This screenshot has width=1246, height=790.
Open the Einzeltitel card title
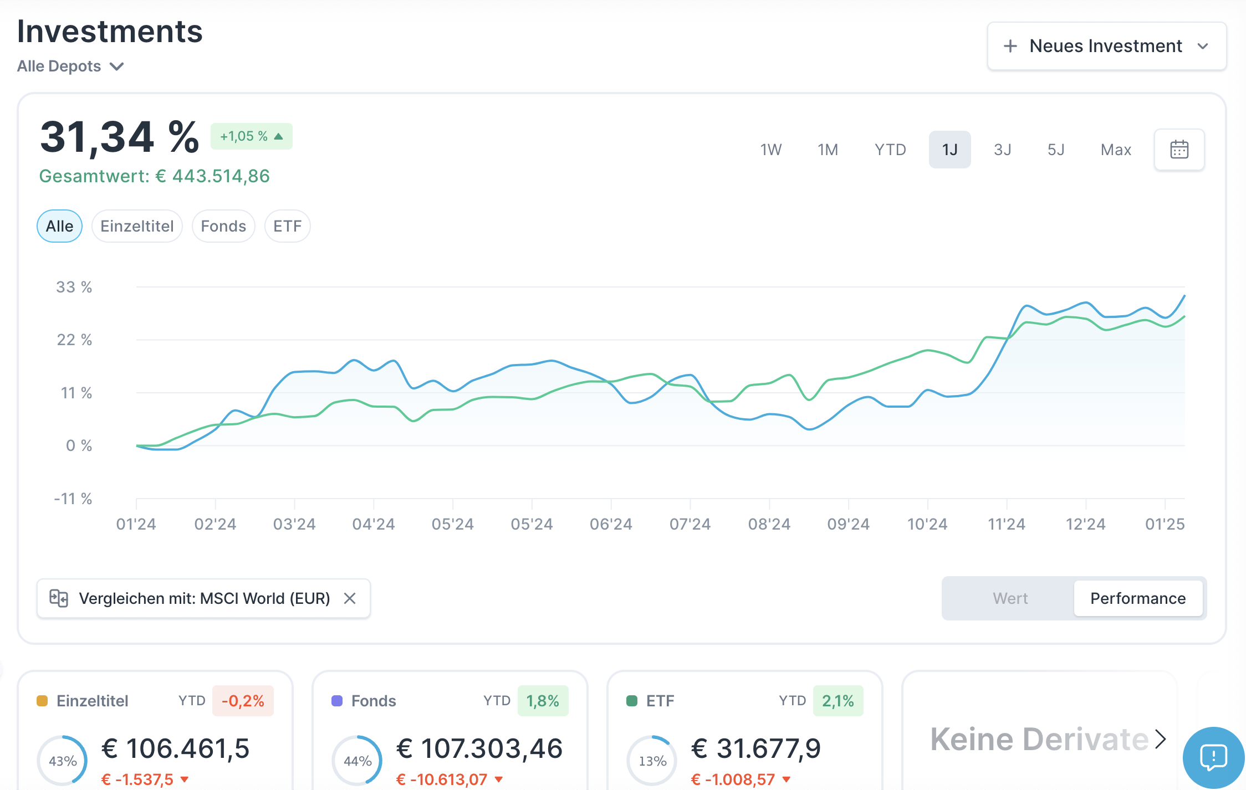tap(93, 701)
